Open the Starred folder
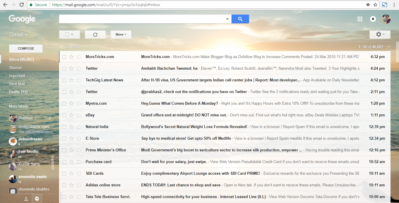This screenshot has height=203, width=399. click(15, 67)
